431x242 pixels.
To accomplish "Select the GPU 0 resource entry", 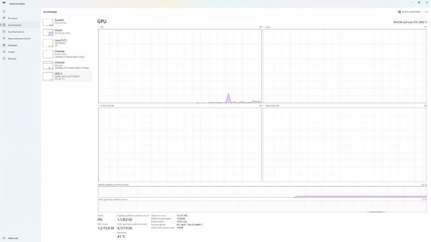I will point(67,76).
